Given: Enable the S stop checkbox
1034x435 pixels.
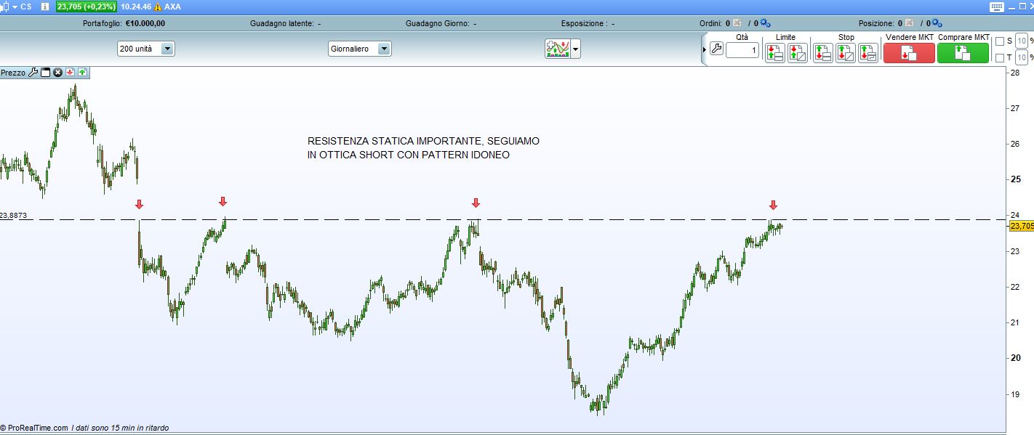Looking at the screenshot, I should click(x=999, y=41).
